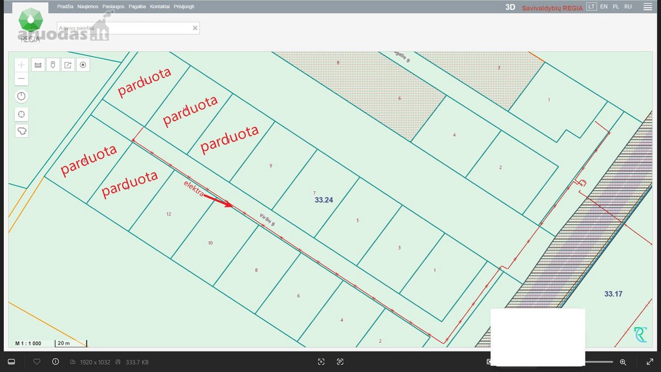
Task: Click the locate my position crosshair
Action: click(21, 114)
